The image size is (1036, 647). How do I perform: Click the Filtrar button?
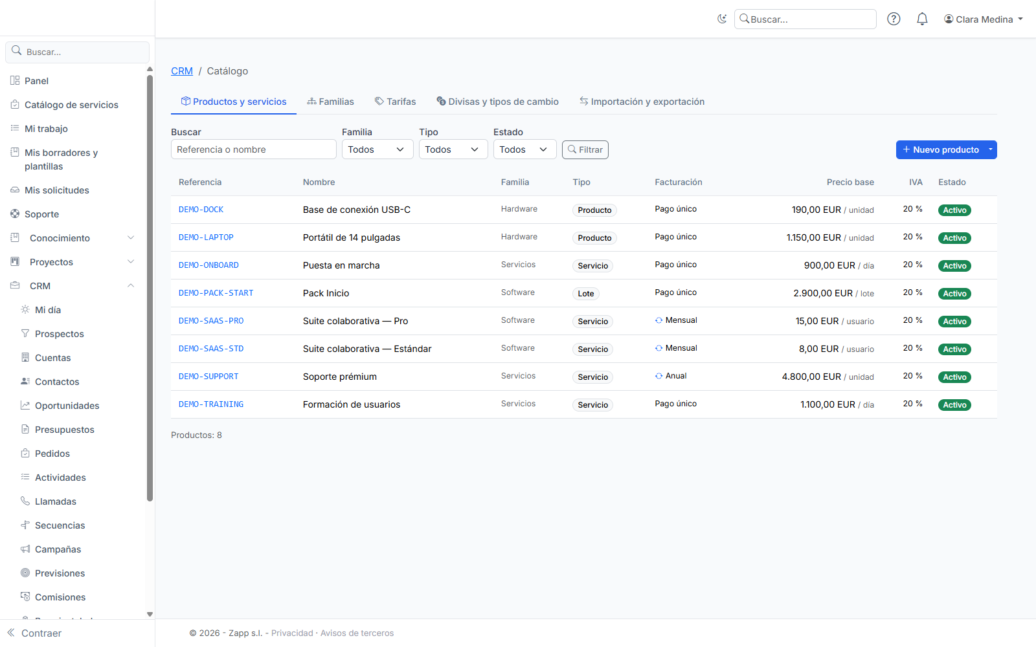click(585, 149)
